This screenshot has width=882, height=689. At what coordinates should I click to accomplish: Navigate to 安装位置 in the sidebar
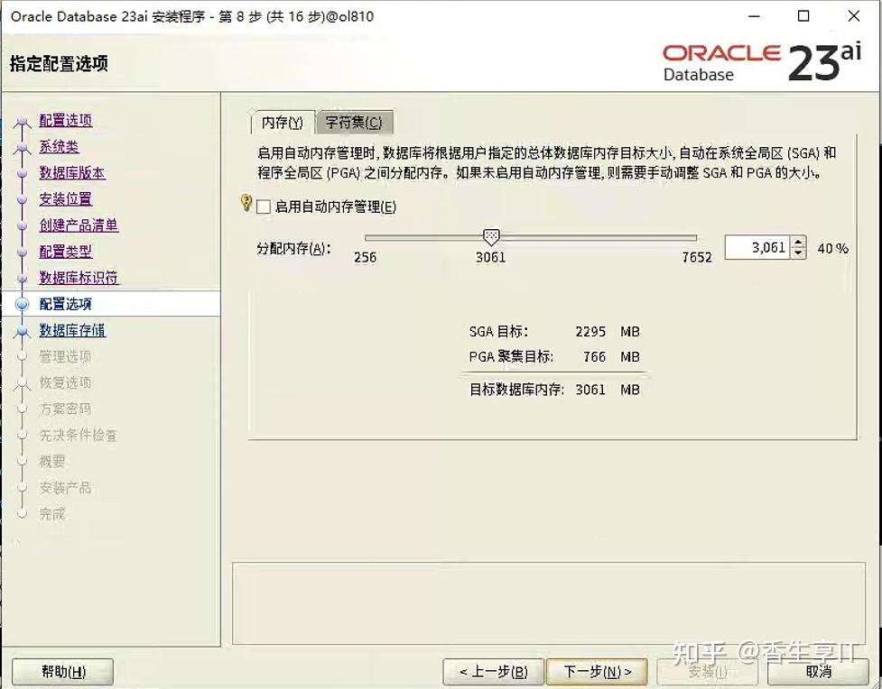(x=66, y=198)
